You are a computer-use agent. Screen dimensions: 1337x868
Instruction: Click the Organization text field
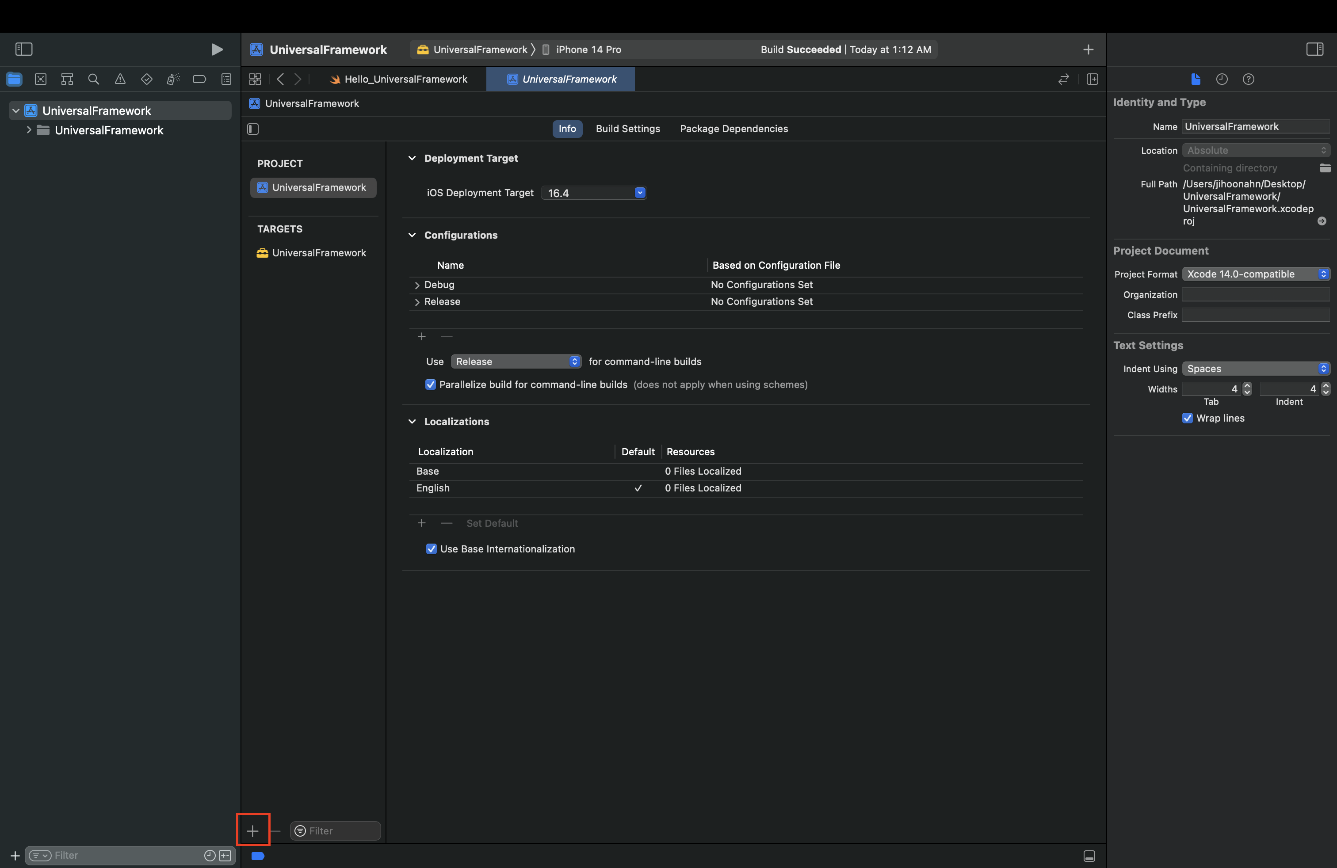coord(1256,295)
